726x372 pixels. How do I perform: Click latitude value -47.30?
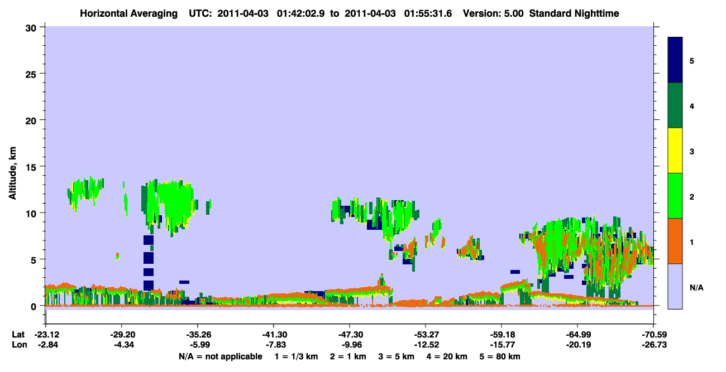tap(350, 335)
